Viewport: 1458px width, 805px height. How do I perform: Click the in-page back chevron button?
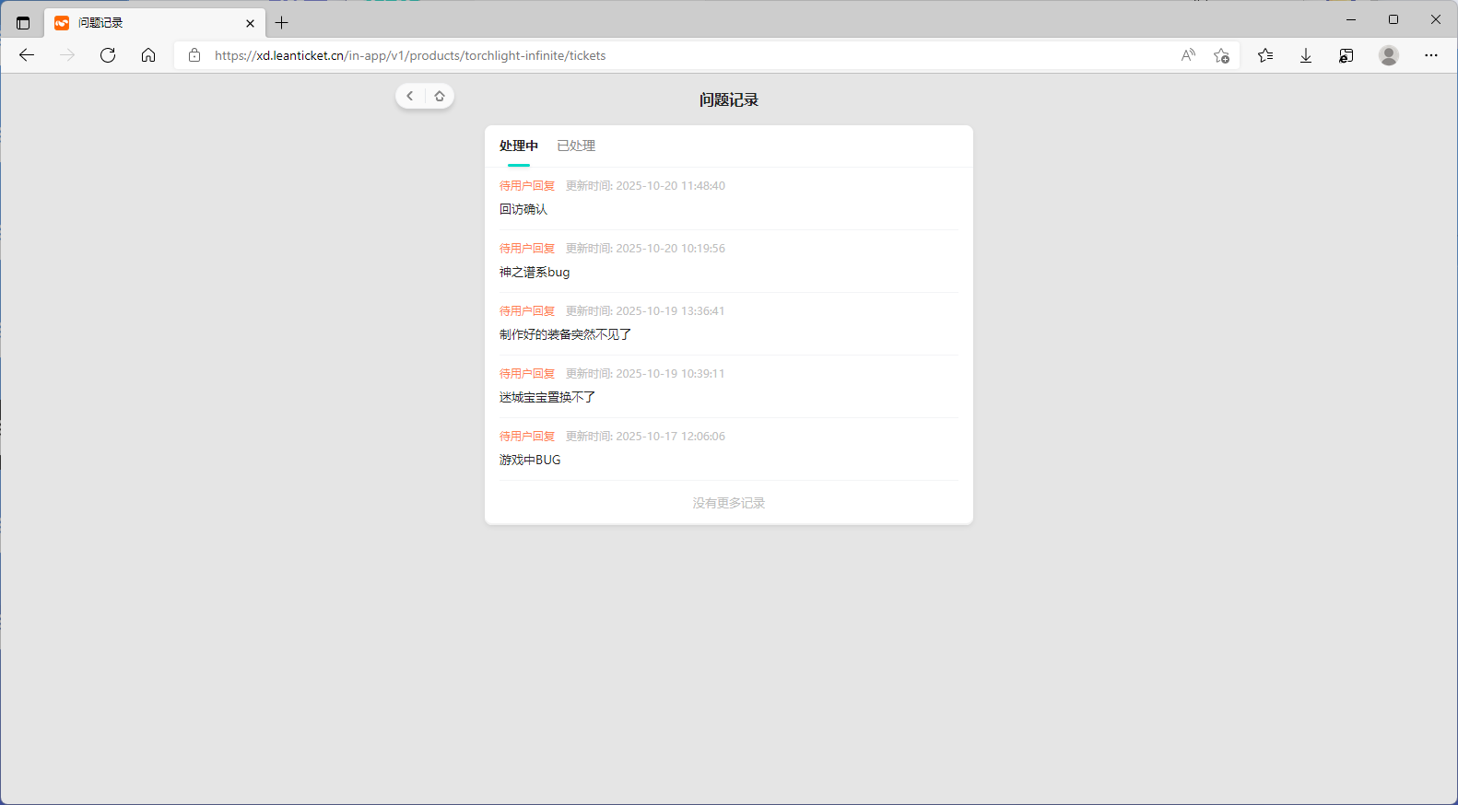(x=410, y=96)
